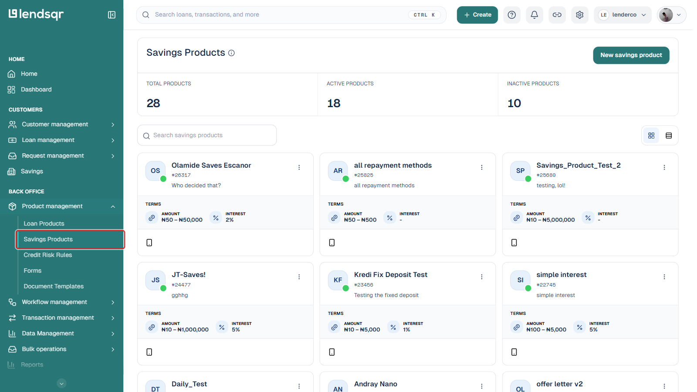This screenshot has width=697, height=392.
Task: Click the lendsqr logo
Action: click(36, 14)
